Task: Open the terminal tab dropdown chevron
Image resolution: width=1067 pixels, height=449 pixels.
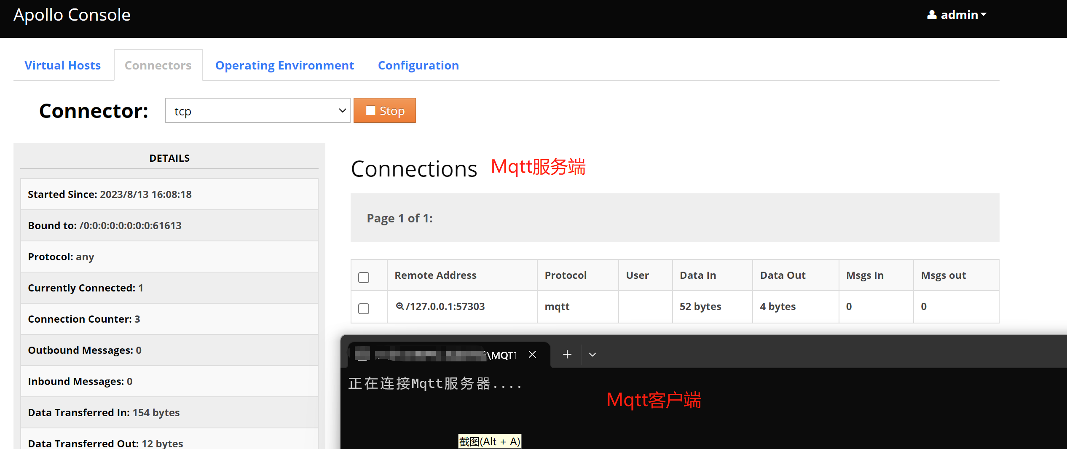Action: pyautogui.click(x=592, y=355)
